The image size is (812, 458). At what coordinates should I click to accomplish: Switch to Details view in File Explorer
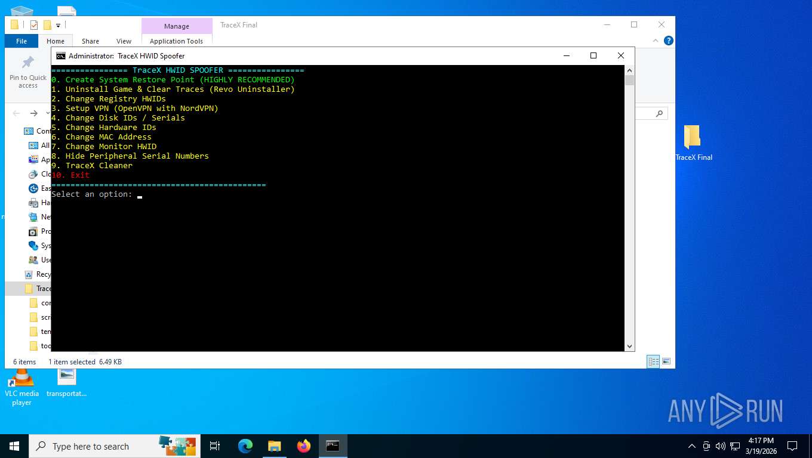[x=654, y=361]
